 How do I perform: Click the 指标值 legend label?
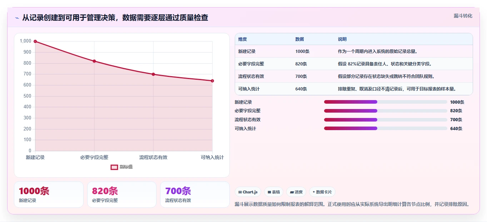pos(126,167)
